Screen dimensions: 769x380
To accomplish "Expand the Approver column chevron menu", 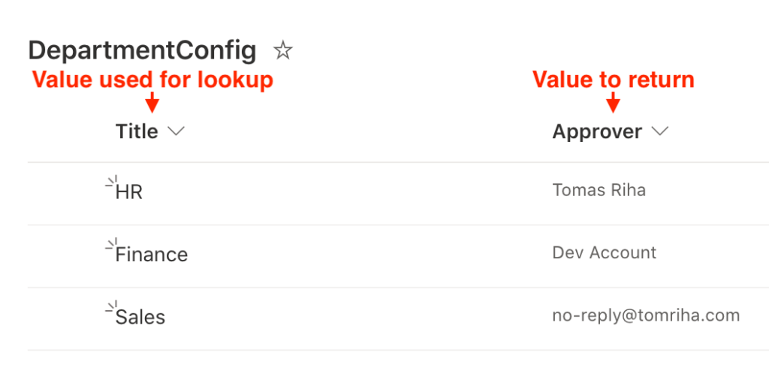I will pos(660,131).
